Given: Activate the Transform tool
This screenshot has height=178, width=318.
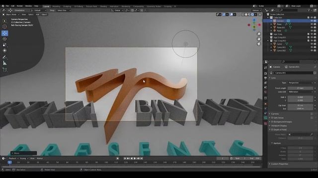Looking at the screenshot, I should click(4, 50).
